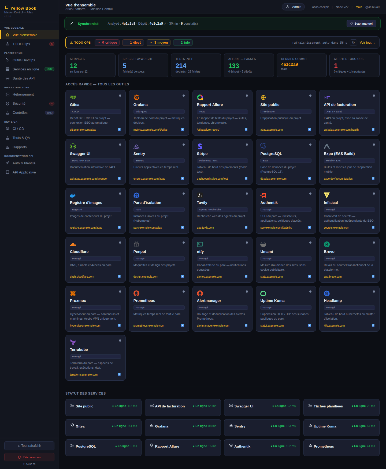386x469 pixels.
Task: Click the Tout rafraîchir button
Action: pos(29,446)
